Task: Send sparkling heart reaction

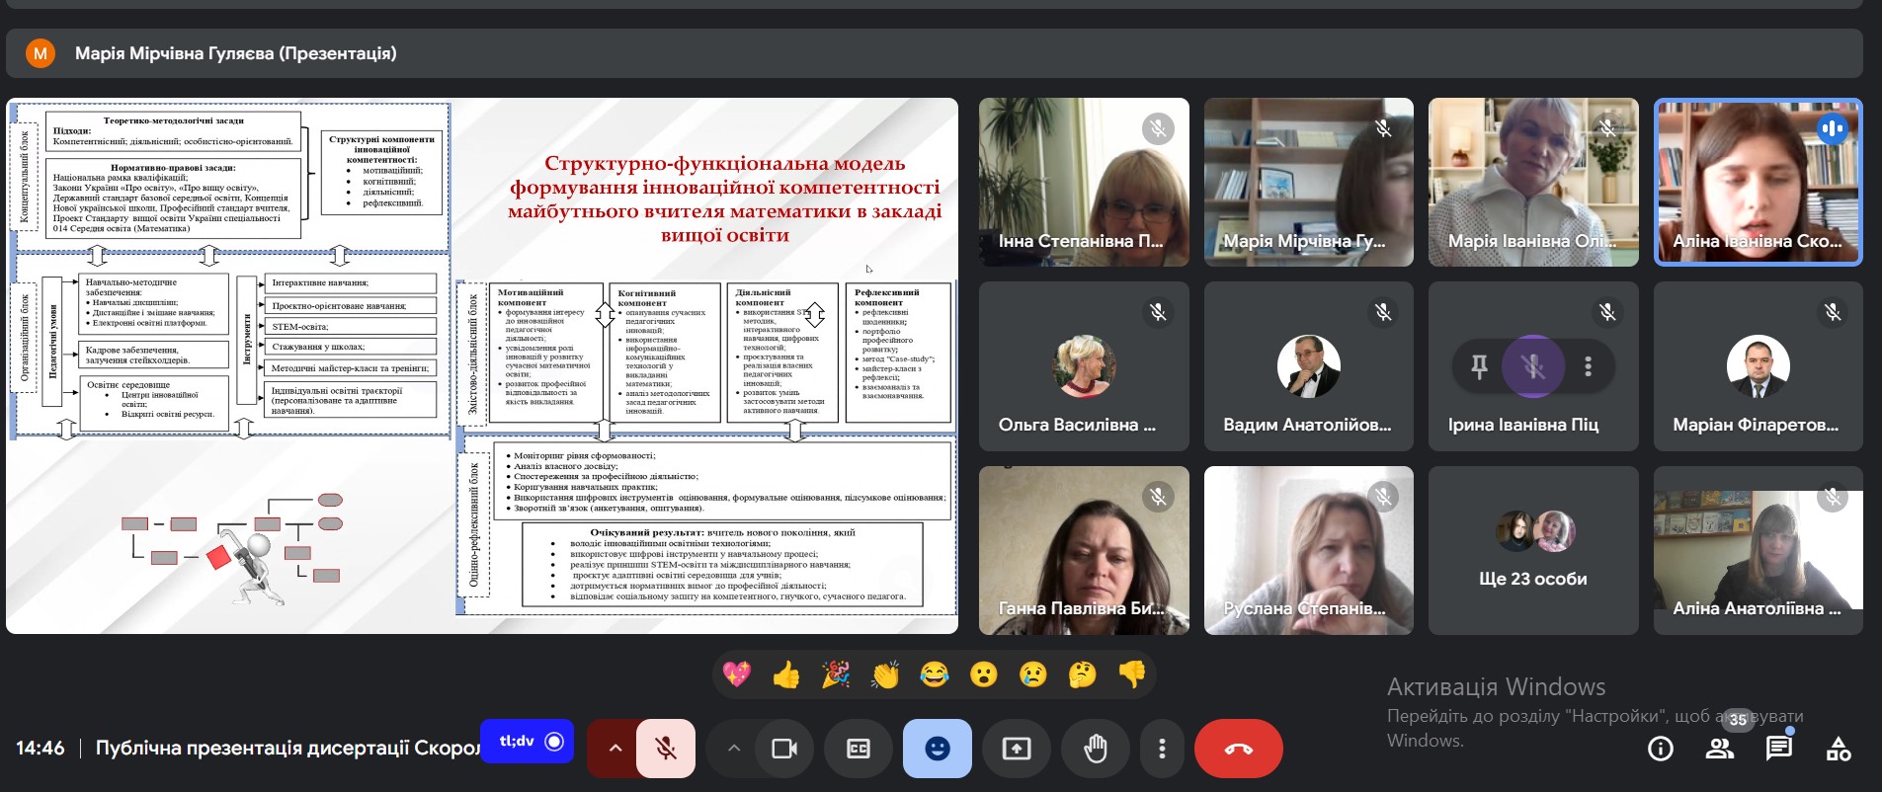Action: pyautogui.click(x=737, y=674)
